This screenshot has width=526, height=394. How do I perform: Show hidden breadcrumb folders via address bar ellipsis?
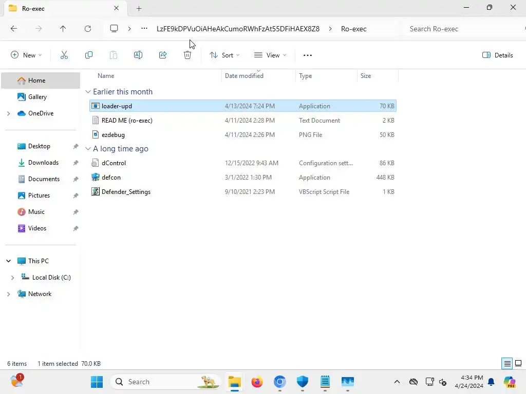point(144,29)
